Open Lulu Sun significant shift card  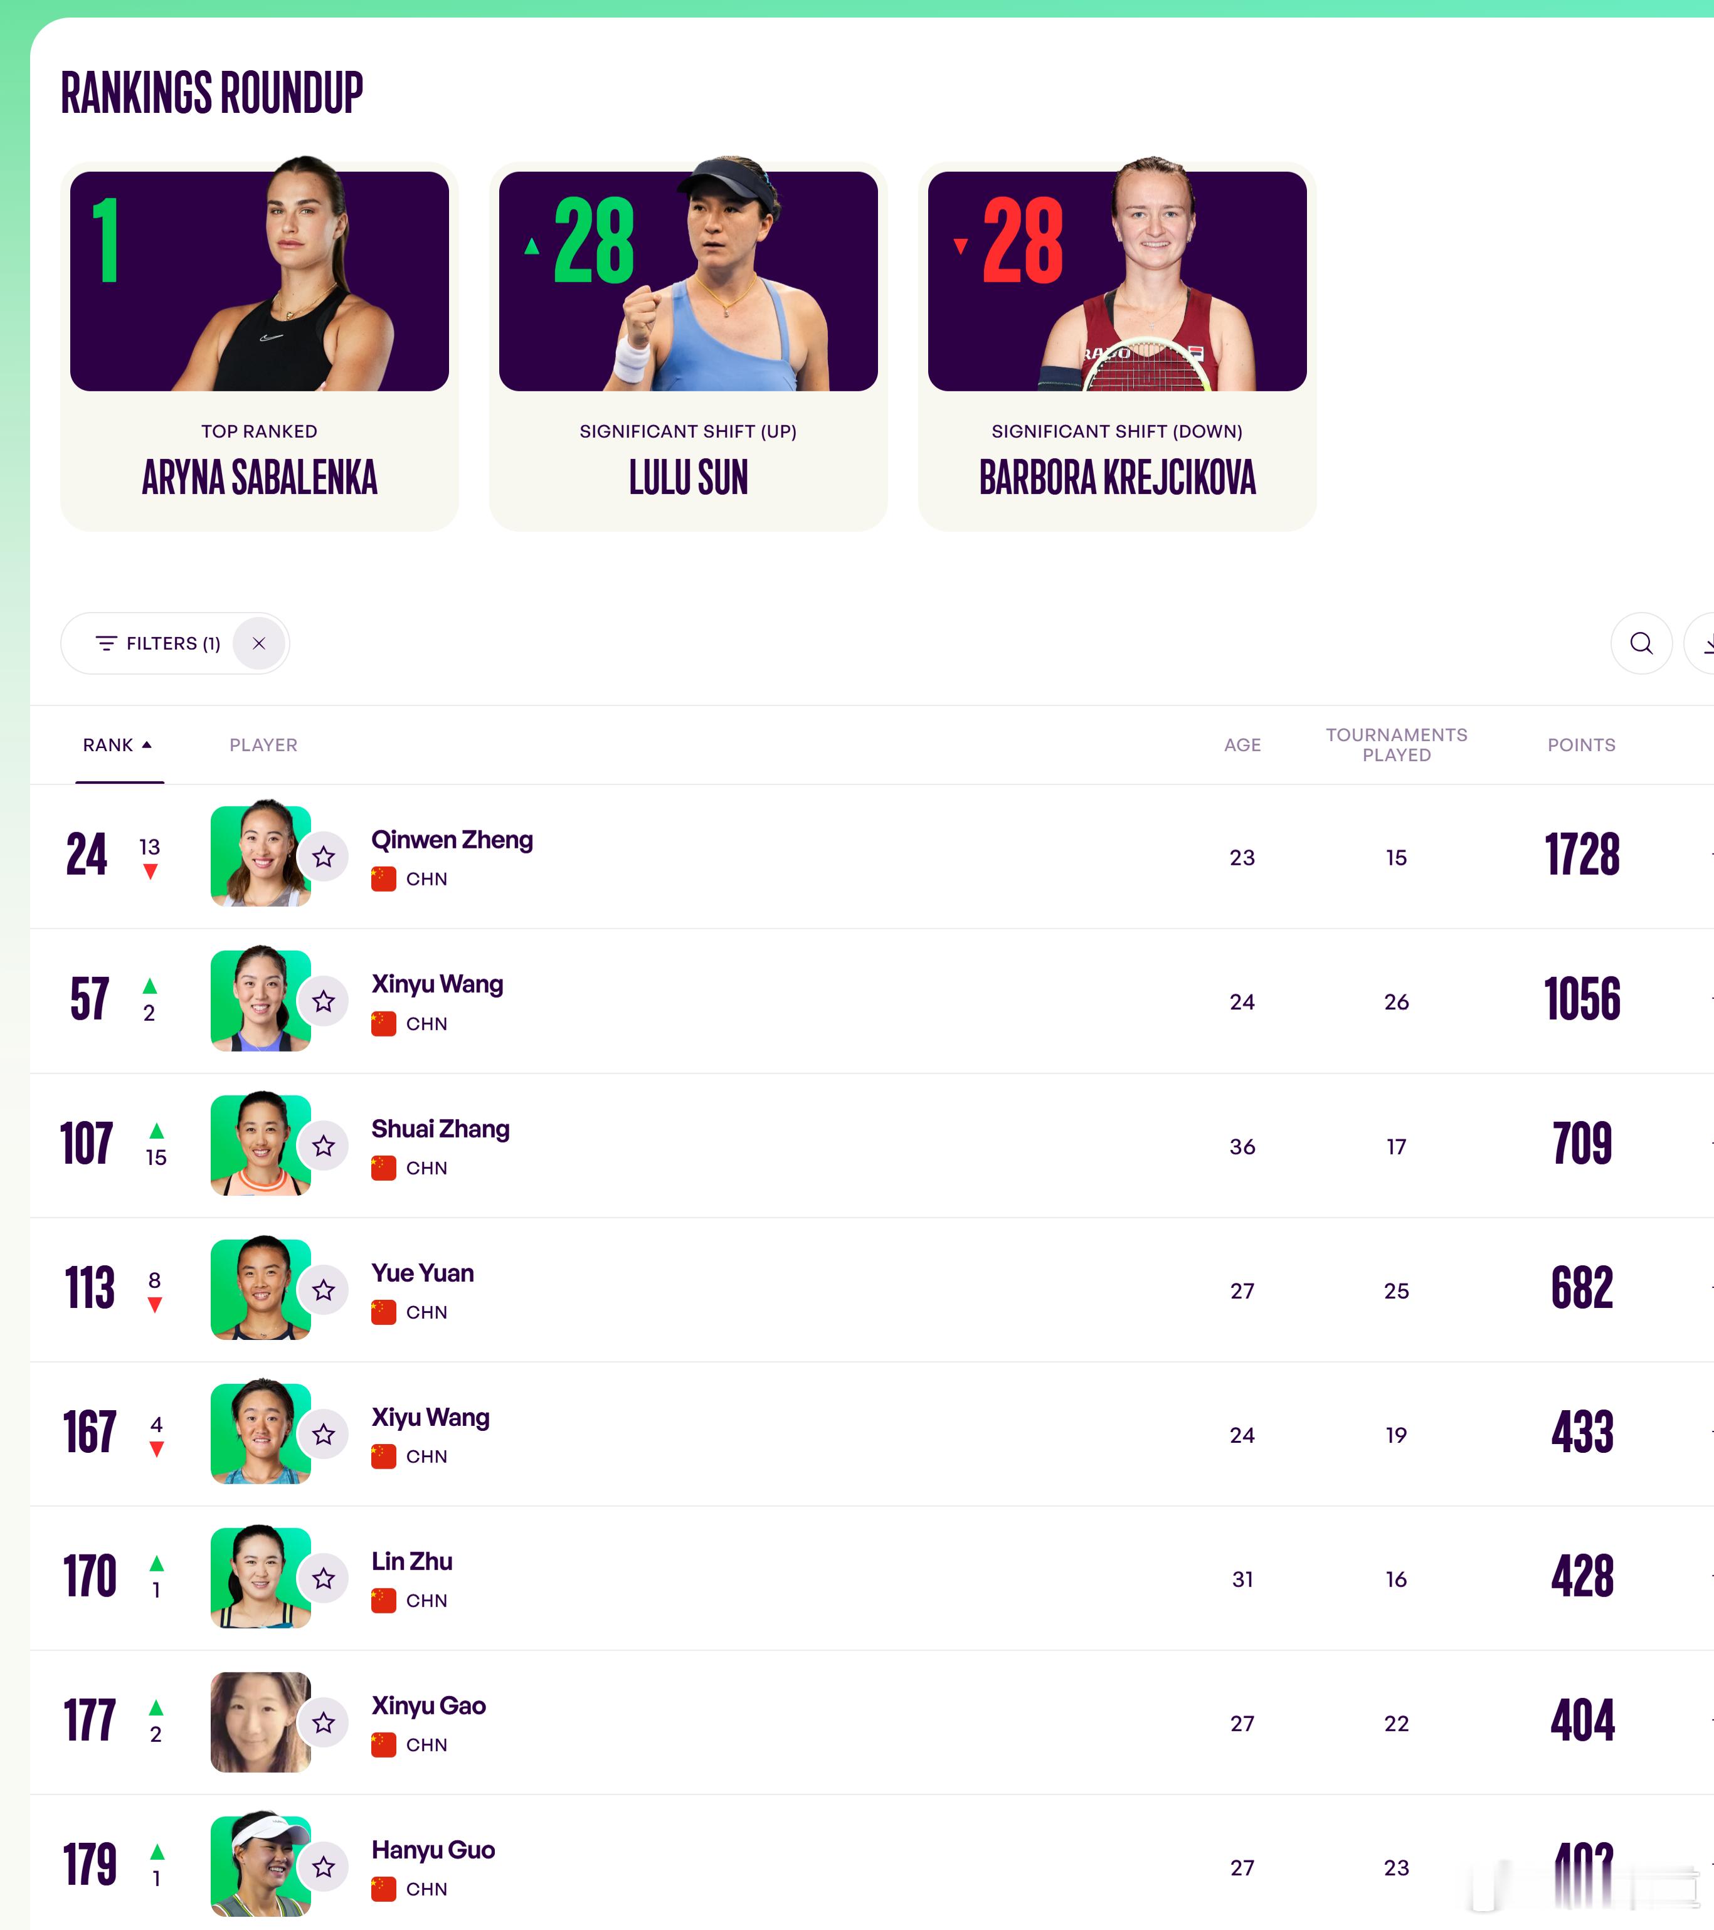[687, 347]
